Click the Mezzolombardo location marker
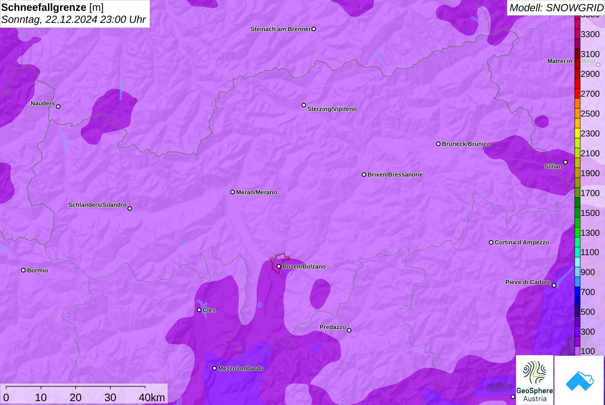Screen dimensions: 605x405 (214, 368)
